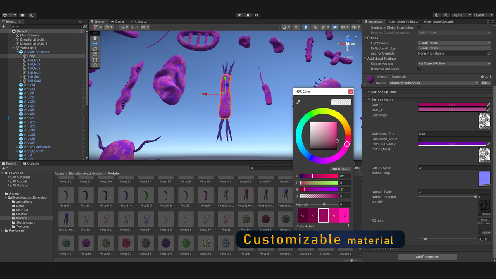
Task: Select the Scale tool
Action: coord(95,54)
